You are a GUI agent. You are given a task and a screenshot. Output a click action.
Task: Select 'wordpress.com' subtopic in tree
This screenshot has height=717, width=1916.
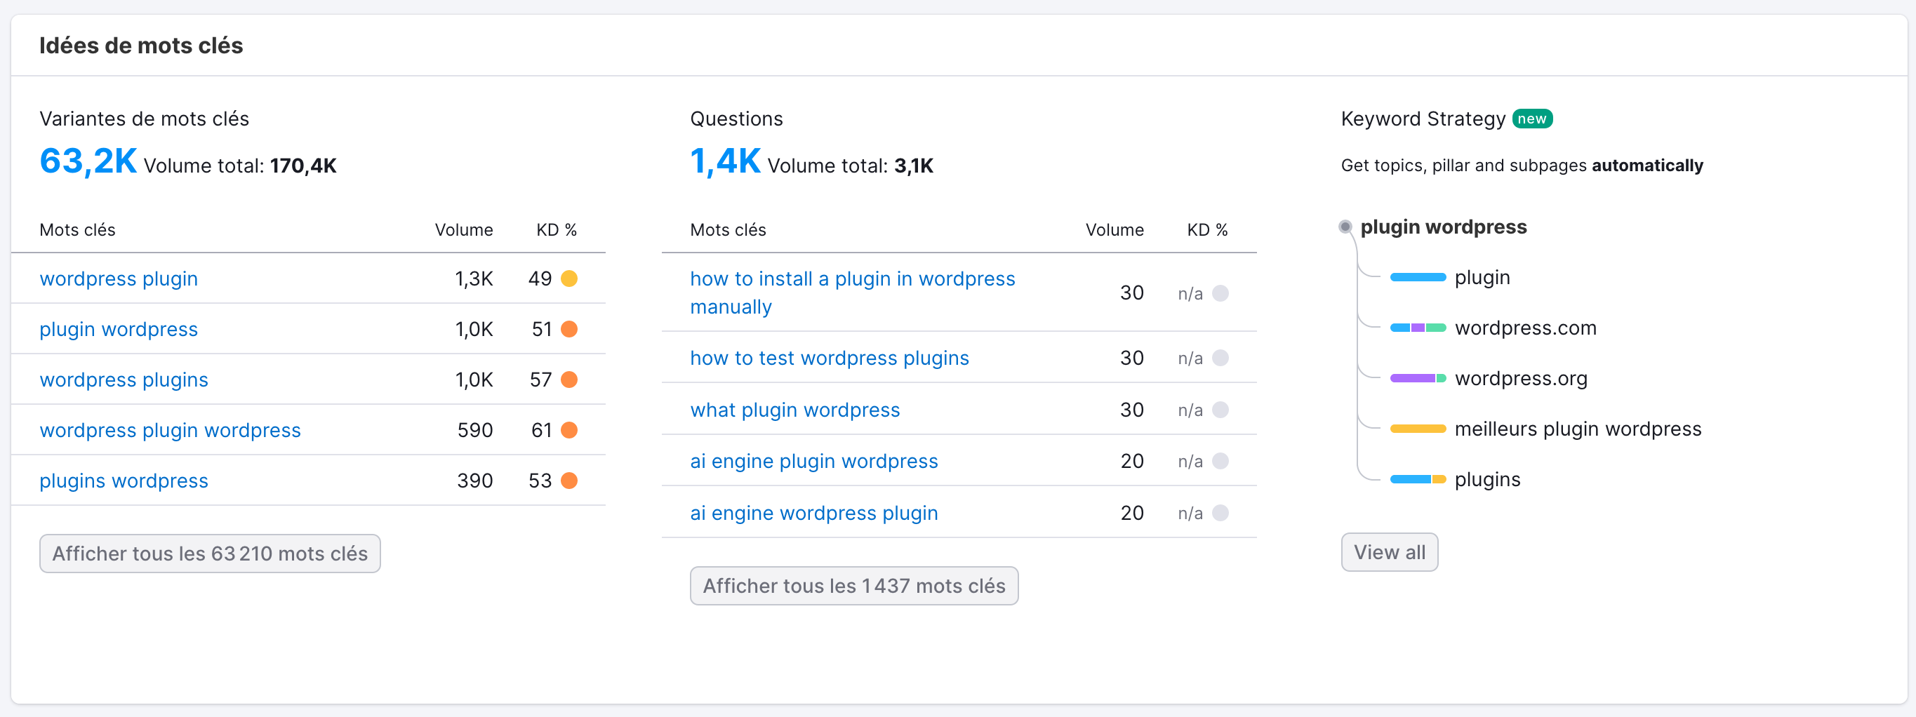[1525, 328]
